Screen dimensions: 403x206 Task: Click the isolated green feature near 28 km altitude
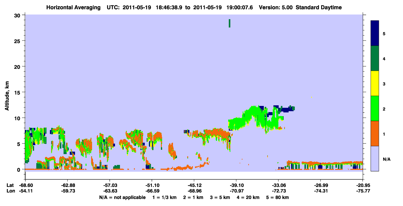[x=229, y=23]
